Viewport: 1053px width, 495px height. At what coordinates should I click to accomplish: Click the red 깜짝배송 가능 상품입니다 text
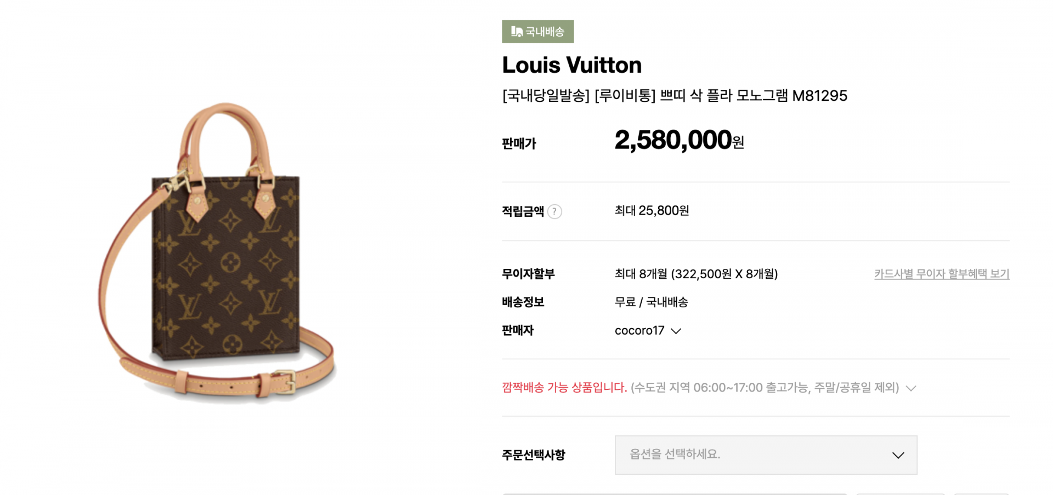pos(564,388)
